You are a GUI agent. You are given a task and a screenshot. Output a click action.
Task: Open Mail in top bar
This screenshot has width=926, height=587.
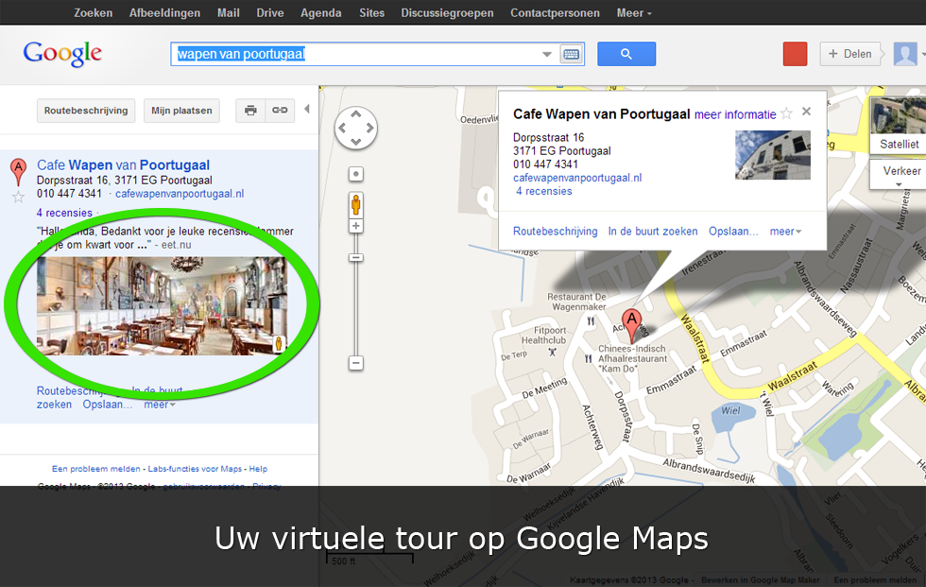click(x=229, y=13)
